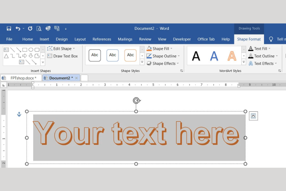Open WordArt Styles dialog launcher
Image resolution: width=286 pixels, height=191 pixels.
pos(280,71)
